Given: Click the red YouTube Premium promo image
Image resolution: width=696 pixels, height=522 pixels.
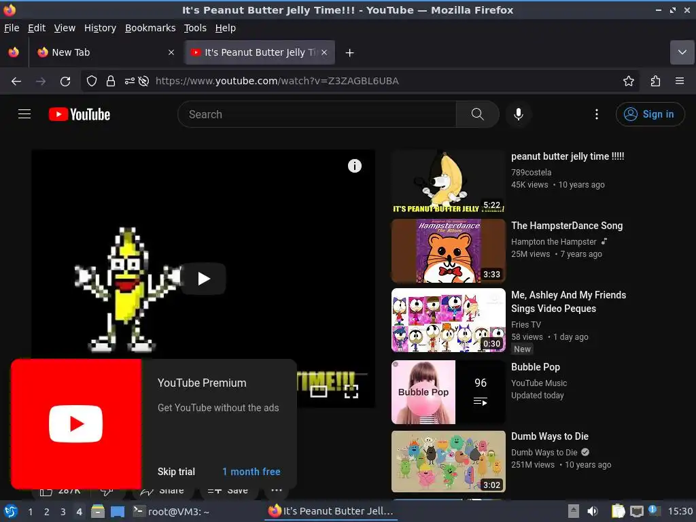Looking at the screenshot, I should point(76,424).
